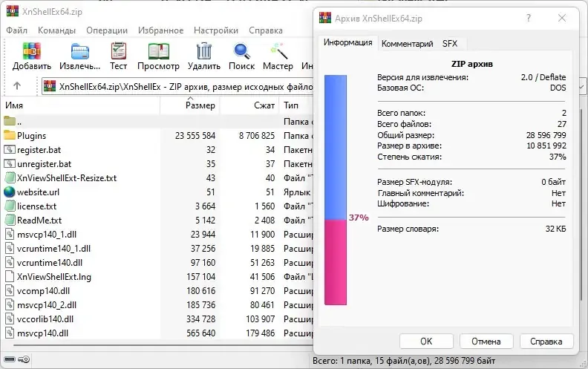The image size is (588, 369).
Task: Click the drive icon in status bar
Action: point(10,359)
